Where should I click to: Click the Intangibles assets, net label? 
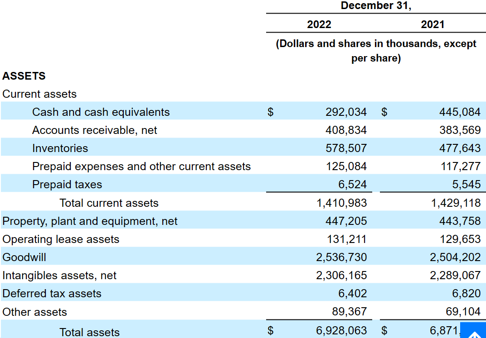pos(59,275)
